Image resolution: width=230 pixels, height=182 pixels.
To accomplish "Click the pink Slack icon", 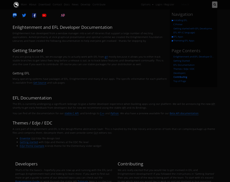I will [63, 15].
